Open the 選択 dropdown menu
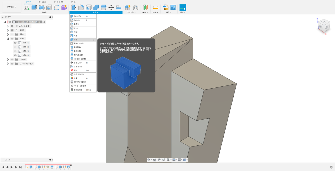Screen dimensions: 335x171 (x=183, y=13)
